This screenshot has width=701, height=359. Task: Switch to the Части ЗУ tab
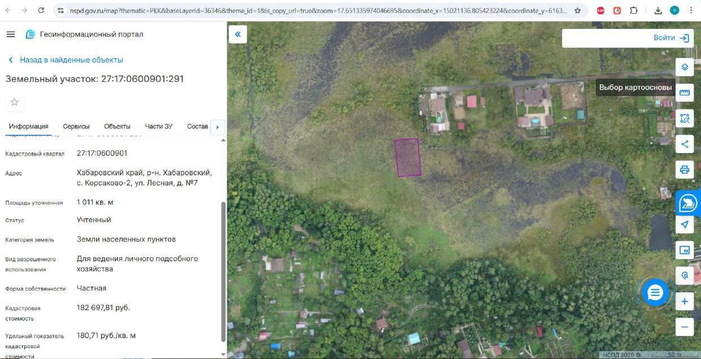(x=159, y=126)
